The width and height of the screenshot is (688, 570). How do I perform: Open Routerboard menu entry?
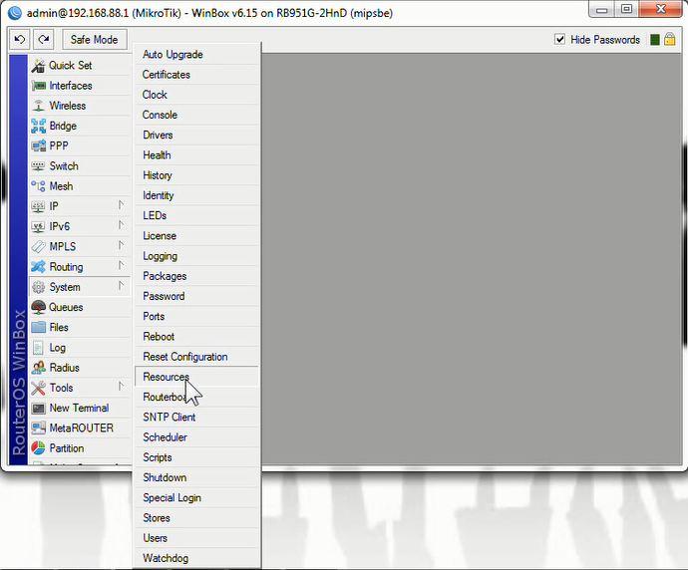pyautogui.click(x=196, y=398)
